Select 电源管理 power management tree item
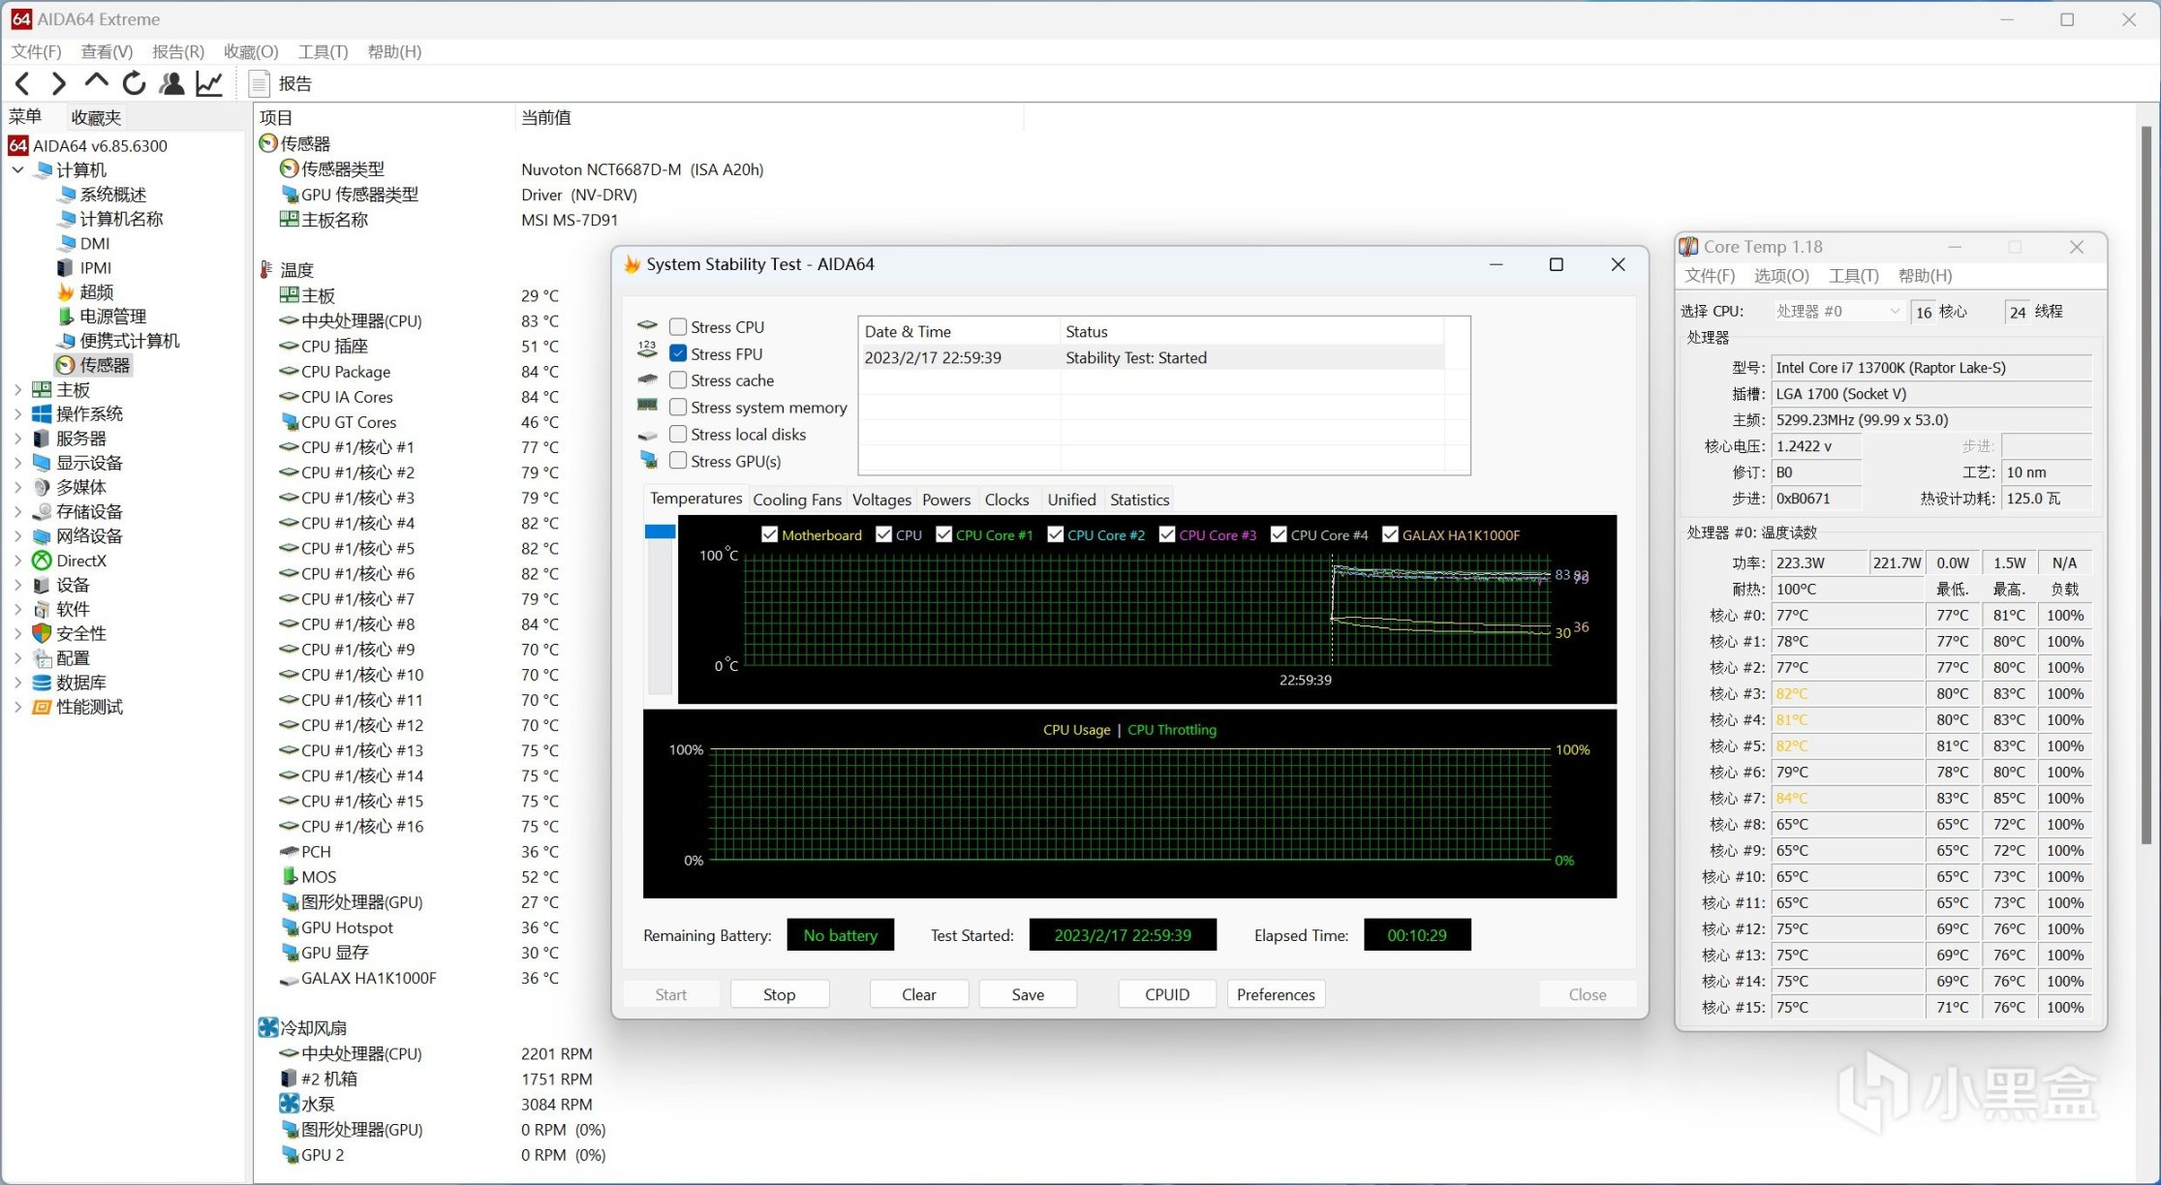2161x1185 pixels. tap(112, 316)
